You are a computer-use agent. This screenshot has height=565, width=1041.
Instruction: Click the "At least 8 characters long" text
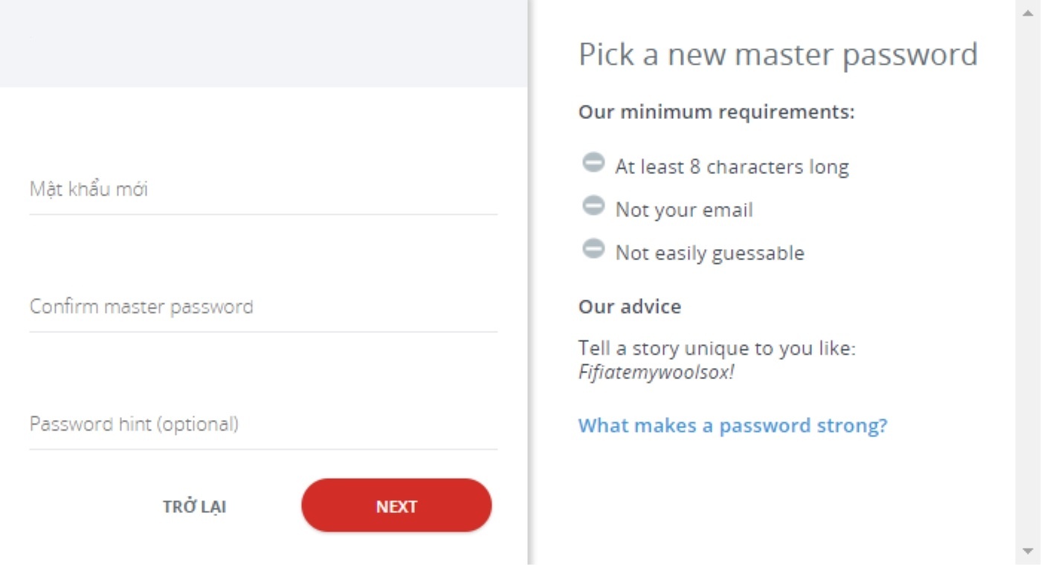click(x=732, y=167)
